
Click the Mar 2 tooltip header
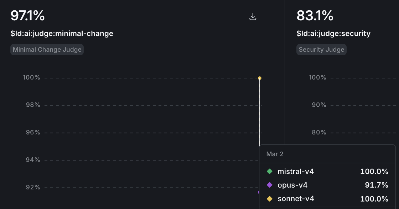tap(275, 154)
